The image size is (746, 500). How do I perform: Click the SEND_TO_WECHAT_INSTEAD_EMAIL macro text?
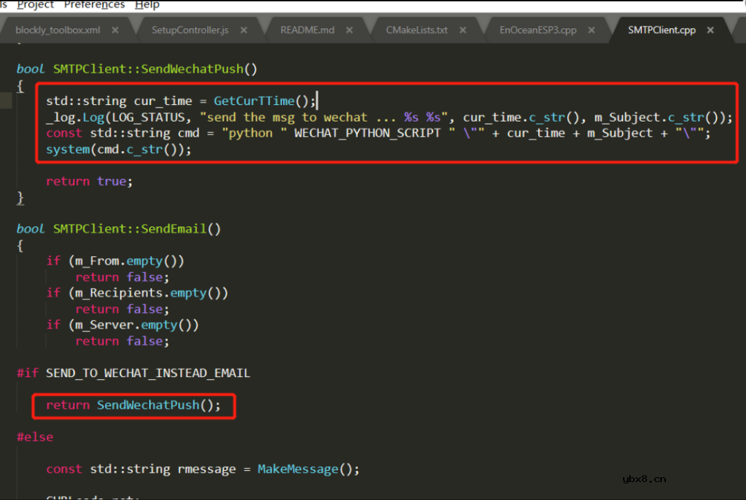(148, 374)
